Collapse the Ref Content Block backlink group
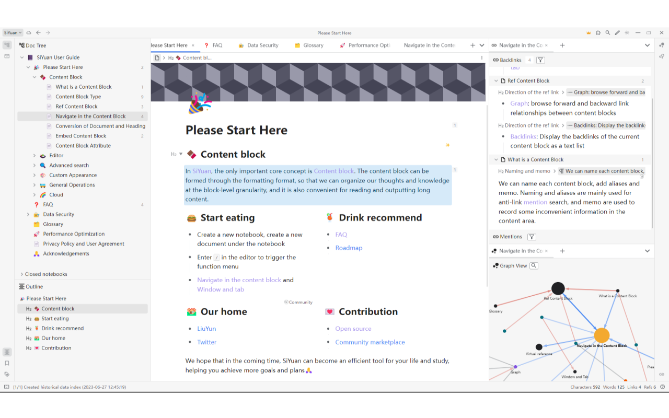 (497, 81)
